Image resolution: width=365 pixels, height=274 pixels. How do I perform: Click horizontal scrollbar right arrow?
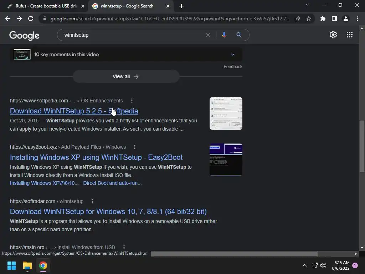pyautogui.click(x=356, y=254)
